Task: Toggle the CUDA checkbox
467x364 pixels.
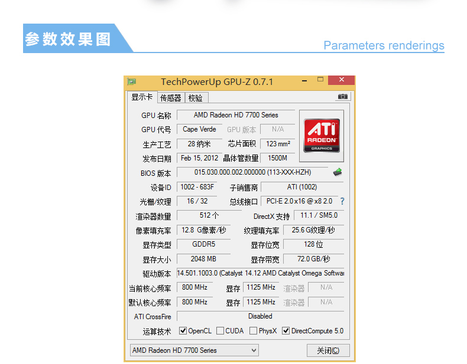Action: [x=220, y=331]
